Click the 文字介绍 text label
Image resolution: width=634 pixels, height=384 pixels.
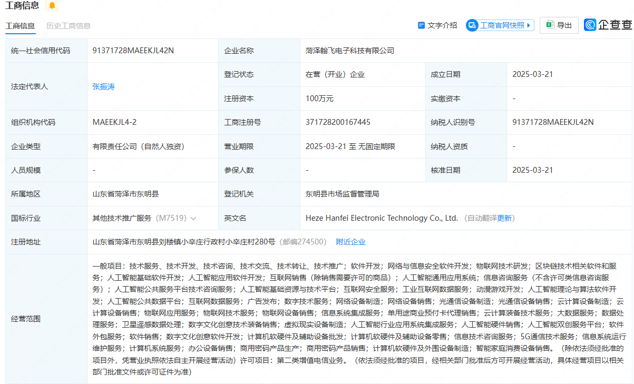pos(442,25)
